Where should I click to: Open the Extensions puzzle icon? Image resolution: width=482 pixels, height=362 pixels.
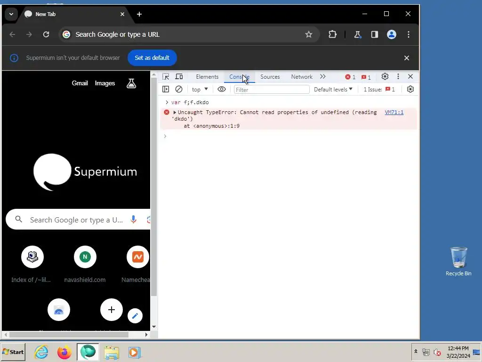tap(332, 34)
